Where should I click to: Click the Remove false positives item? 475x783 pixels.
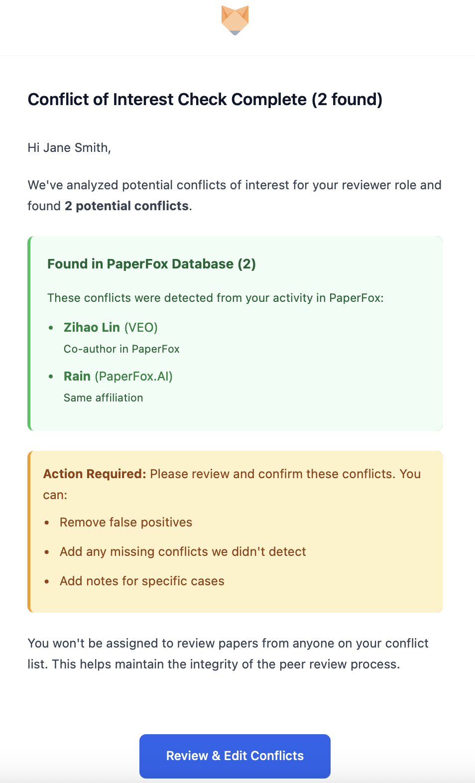point(125,522)
